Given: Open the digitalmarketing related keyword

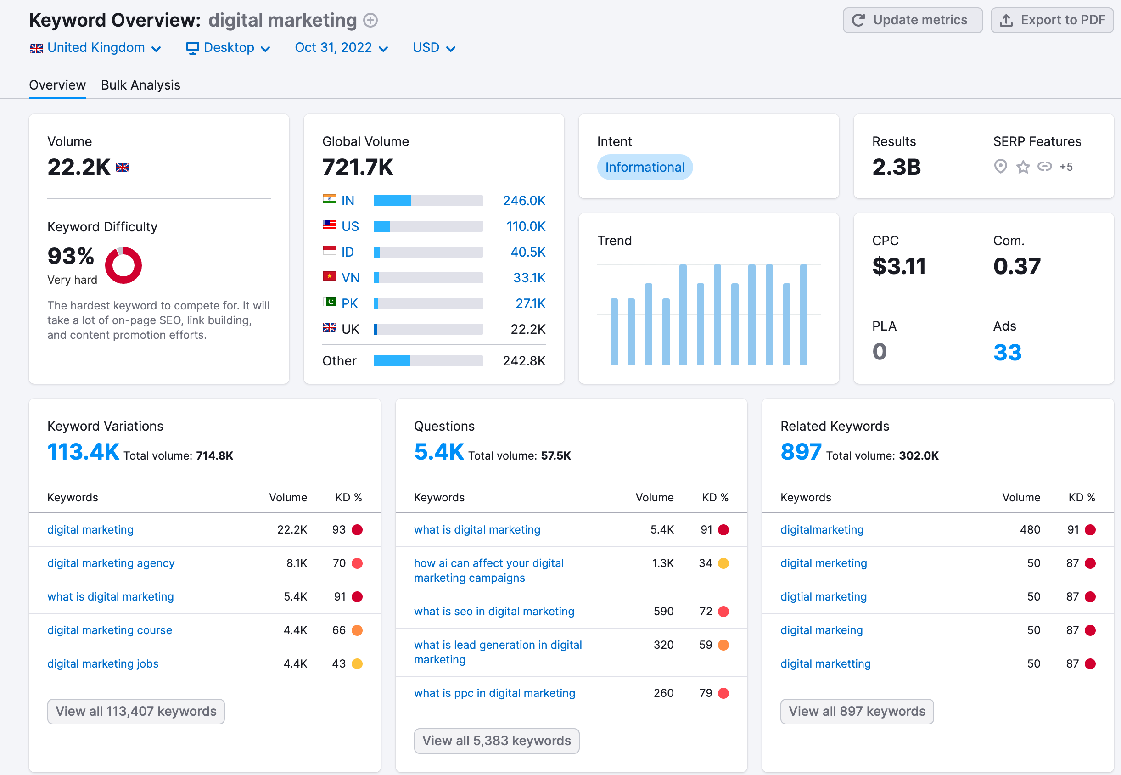Looking at the screenshot, I should (822, 530).
